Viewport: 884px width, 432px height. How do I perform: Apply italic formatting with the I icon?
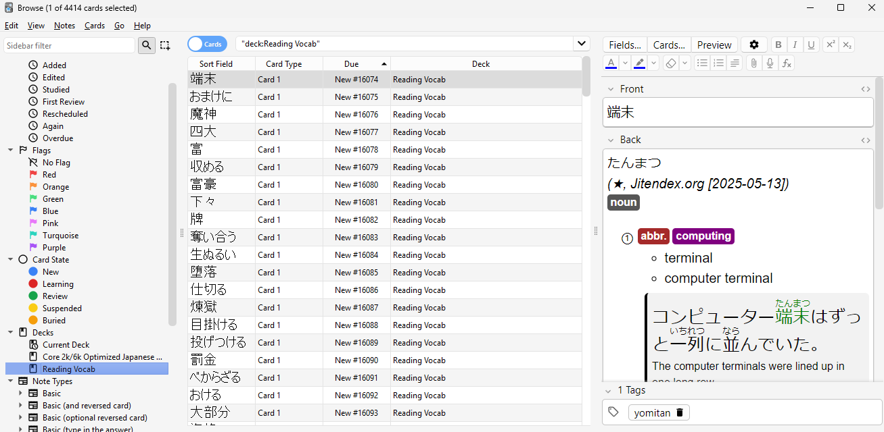point(795,45)
